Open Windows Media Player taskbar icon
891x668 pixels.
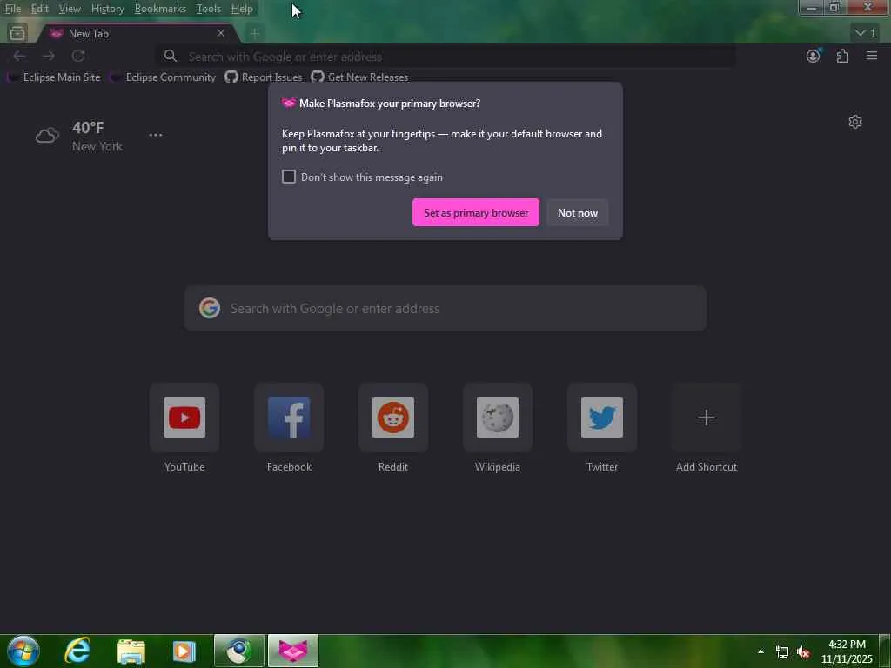tap(184, 651)
